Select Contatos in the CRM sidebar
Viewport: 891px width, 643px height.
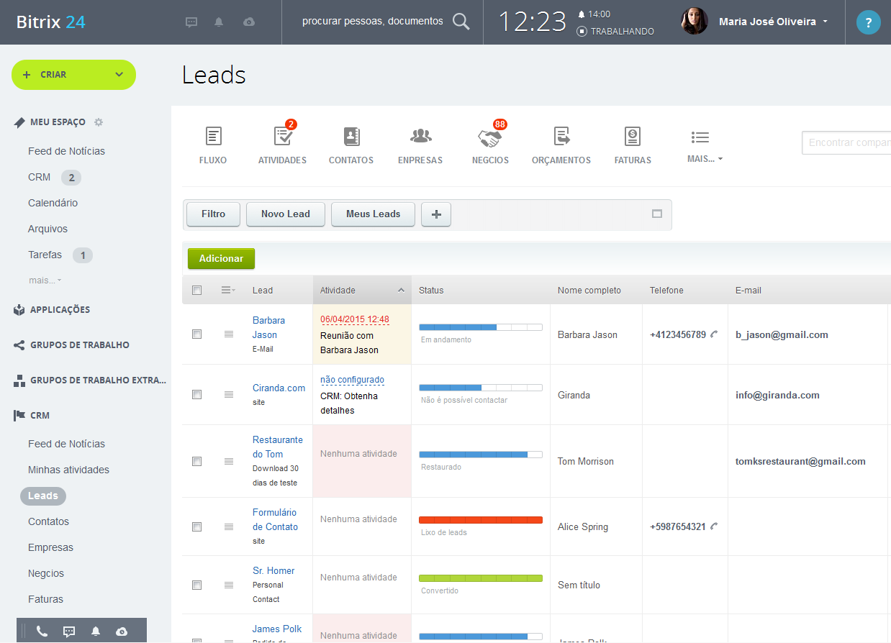pyautogui.click(x=48, y=521)
